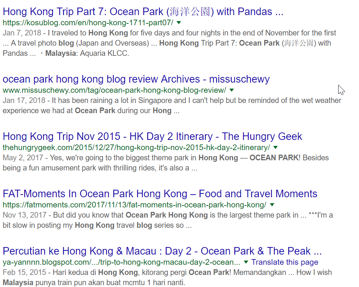Click the Jan 17, 2018 snippet about Singapore rain

point(172,106)
